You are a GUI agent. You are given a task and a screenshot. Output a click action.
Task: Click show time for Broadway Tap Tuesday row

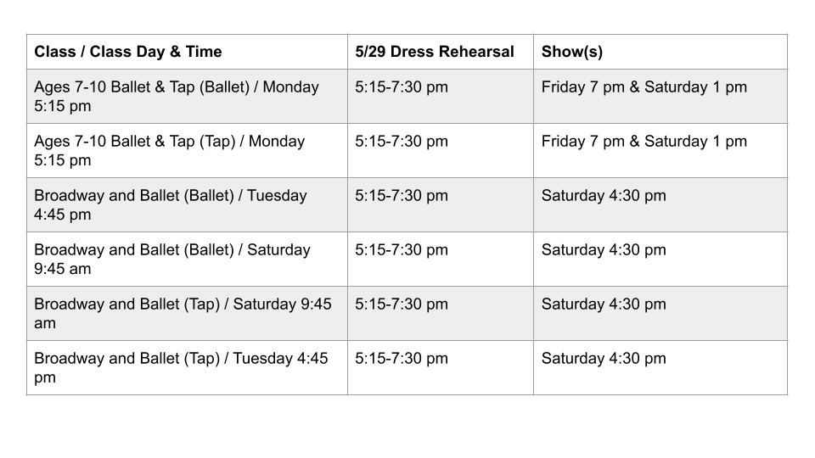604,358
